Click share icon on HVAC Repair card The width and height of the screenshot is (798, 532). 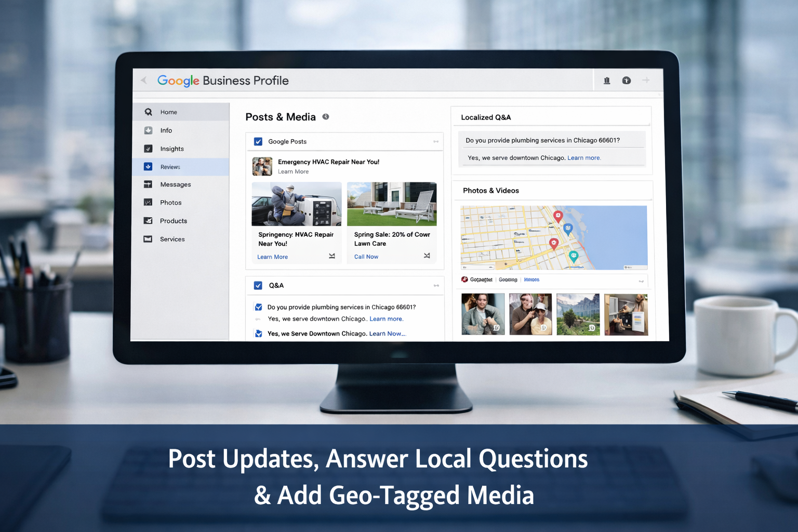click(x=332, y=256)
